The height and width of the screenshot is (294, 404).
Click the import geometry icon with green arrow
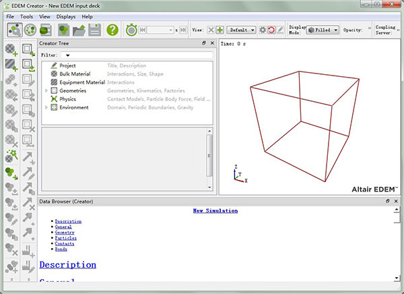tap(29, 65)
